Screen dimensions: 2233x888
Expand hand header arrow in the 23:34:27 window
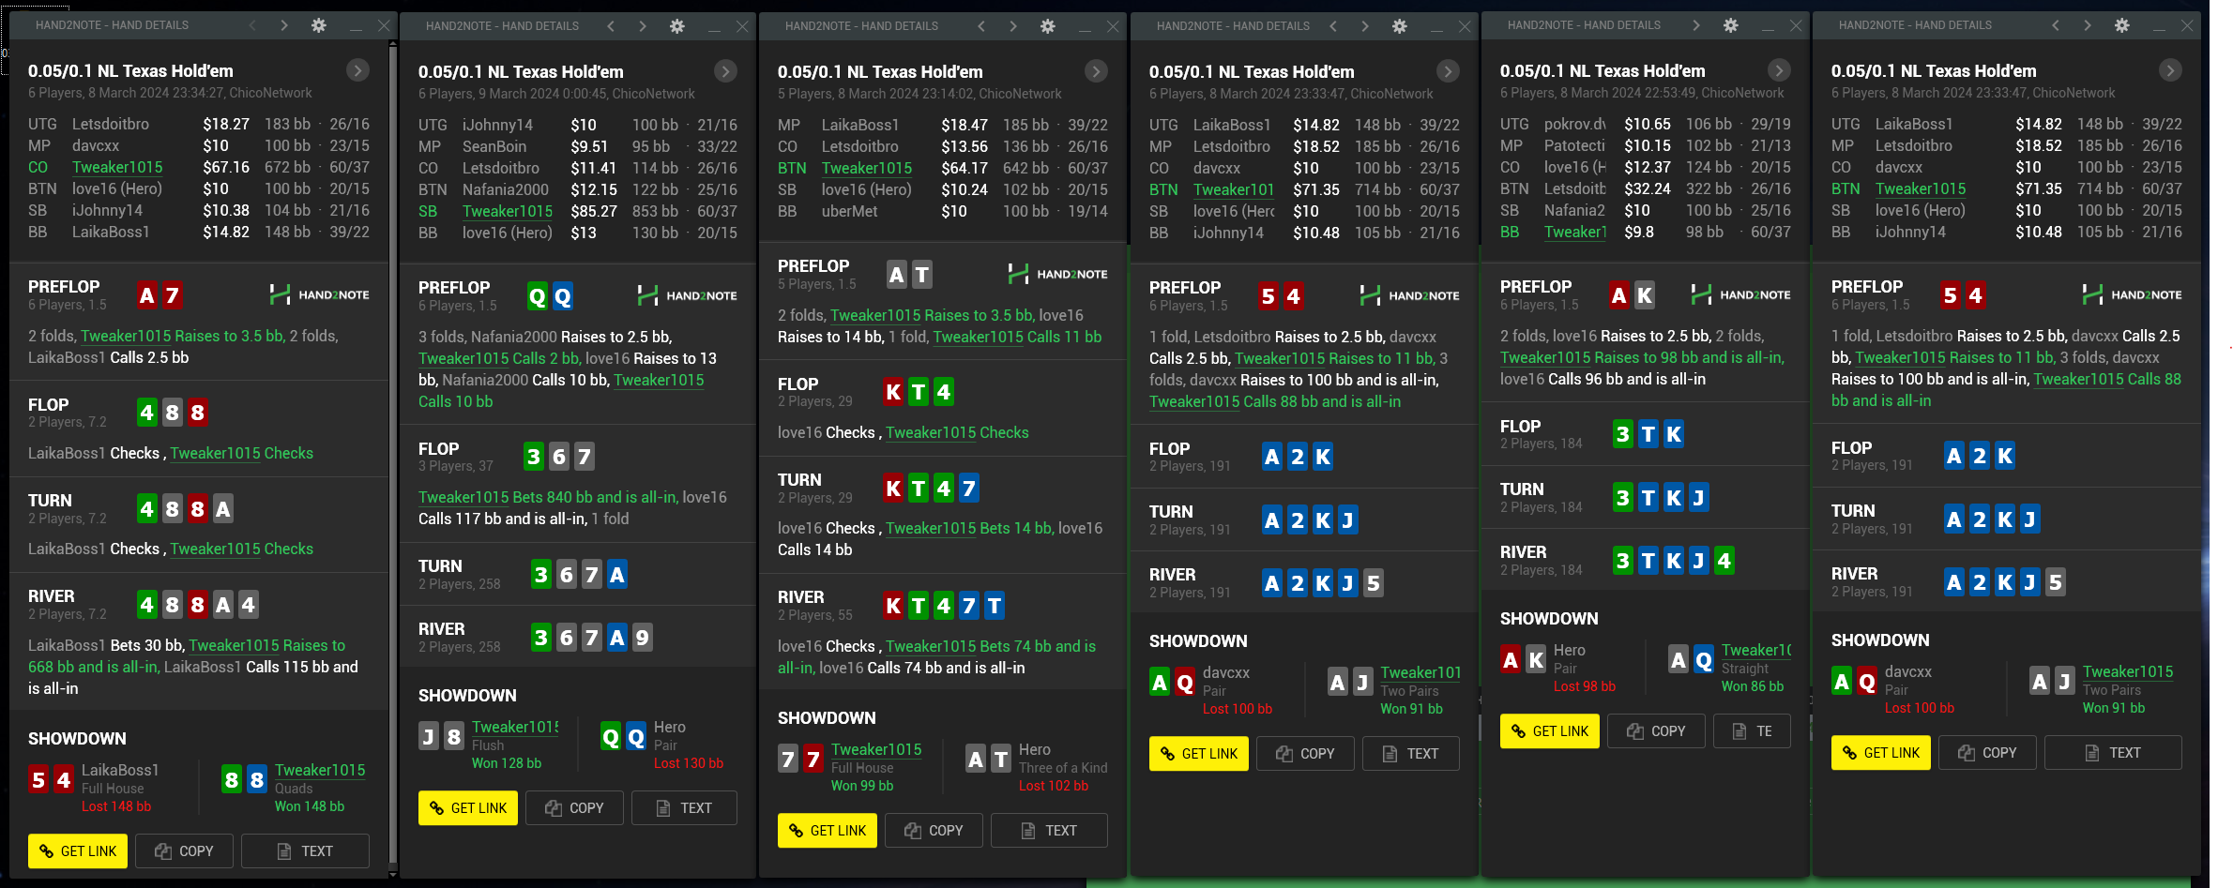point(357,70)
